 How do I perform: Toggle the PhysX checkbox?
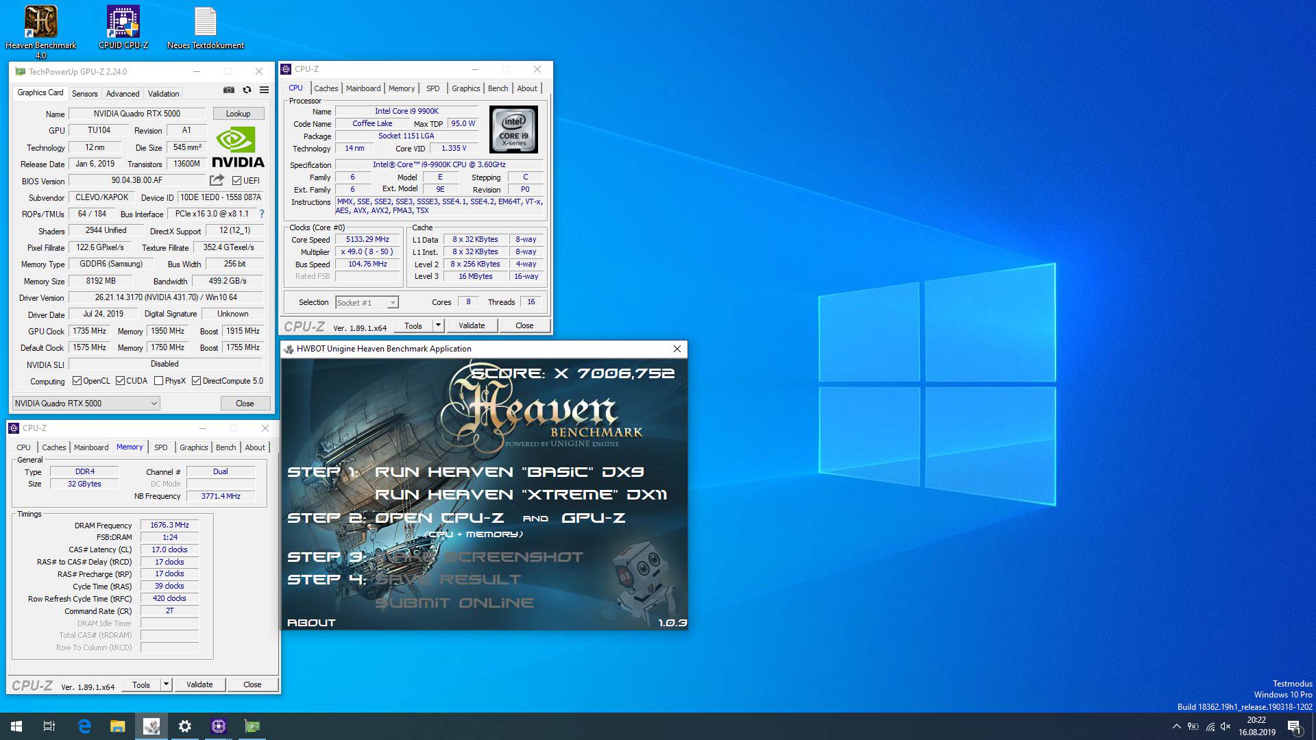(x=158, y=381)
